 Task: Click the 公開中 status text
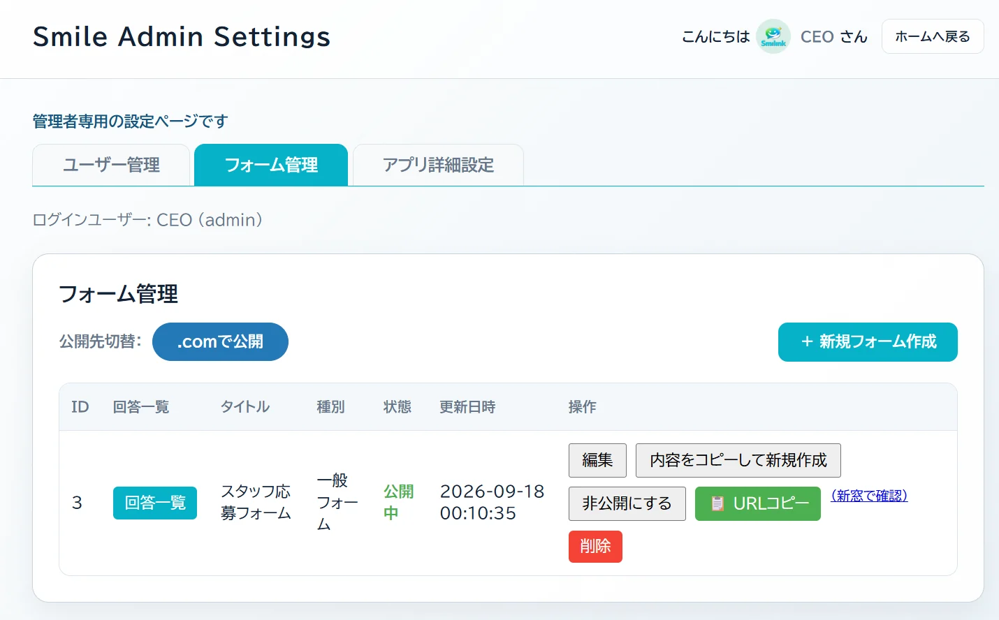[398, 502]
